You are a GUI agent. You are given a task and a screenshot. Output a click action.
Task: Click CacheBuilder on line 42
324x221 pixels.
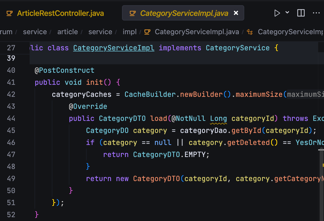150,94
